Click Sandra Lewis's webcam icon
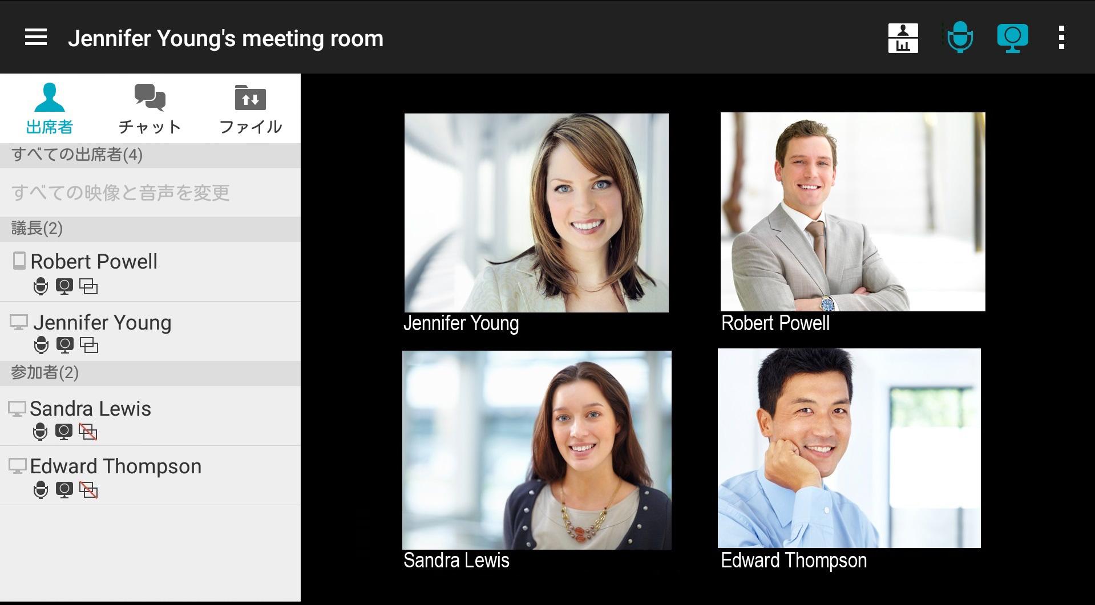 64,432
